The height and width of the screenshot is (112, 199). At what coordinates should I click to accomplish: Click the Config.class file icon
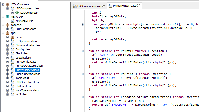(x=13, y=49)
